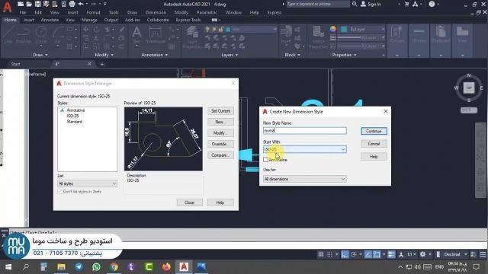The image size is (488, 274).
Task: Enable the Annotative checkbox in Create New Dimension Style
Action: (265, 159)
